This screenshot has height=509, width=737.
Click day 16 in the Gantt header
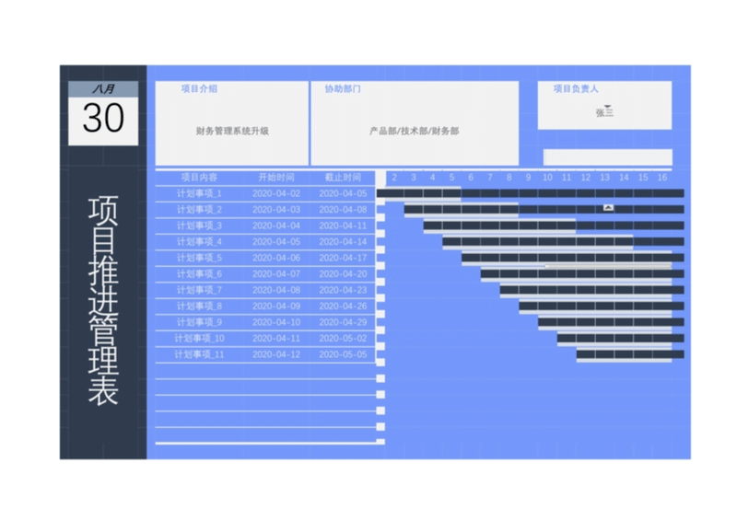(x=661, y=178)
